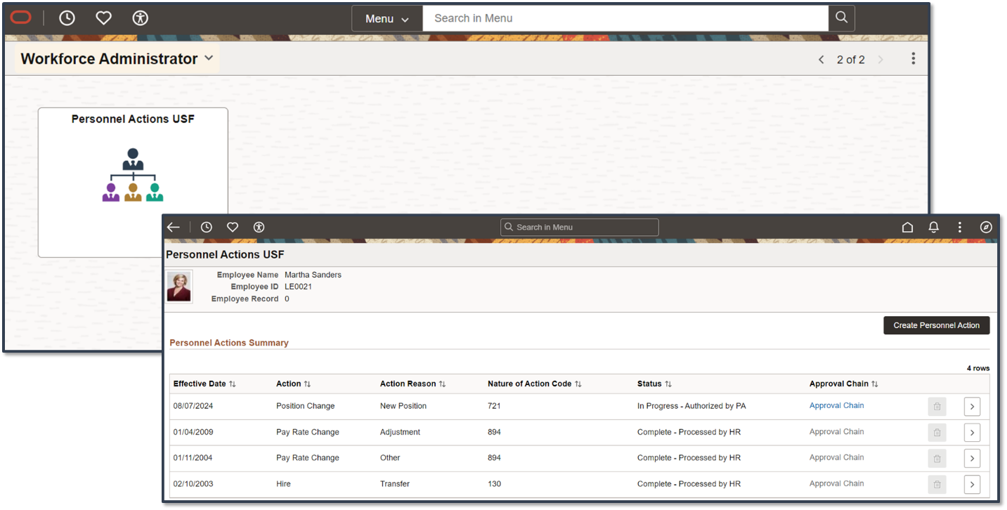Open the Actions vertical dots in Personnel Actions window
The width and height of the screenshot is (1007, 510).
(960, 227)
